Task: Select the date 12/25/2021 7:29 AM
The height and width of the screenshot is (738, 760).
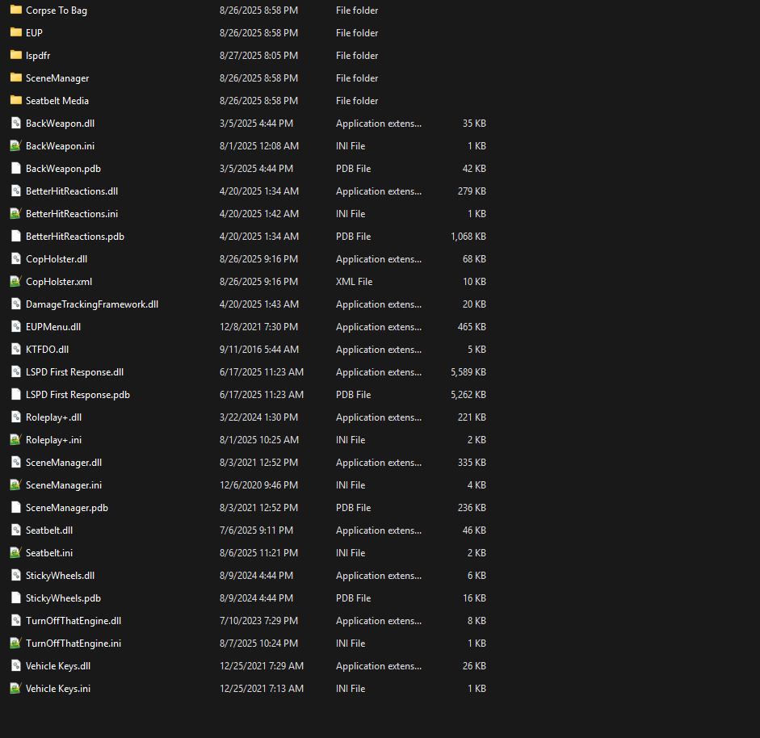Action: click(262, 666)
